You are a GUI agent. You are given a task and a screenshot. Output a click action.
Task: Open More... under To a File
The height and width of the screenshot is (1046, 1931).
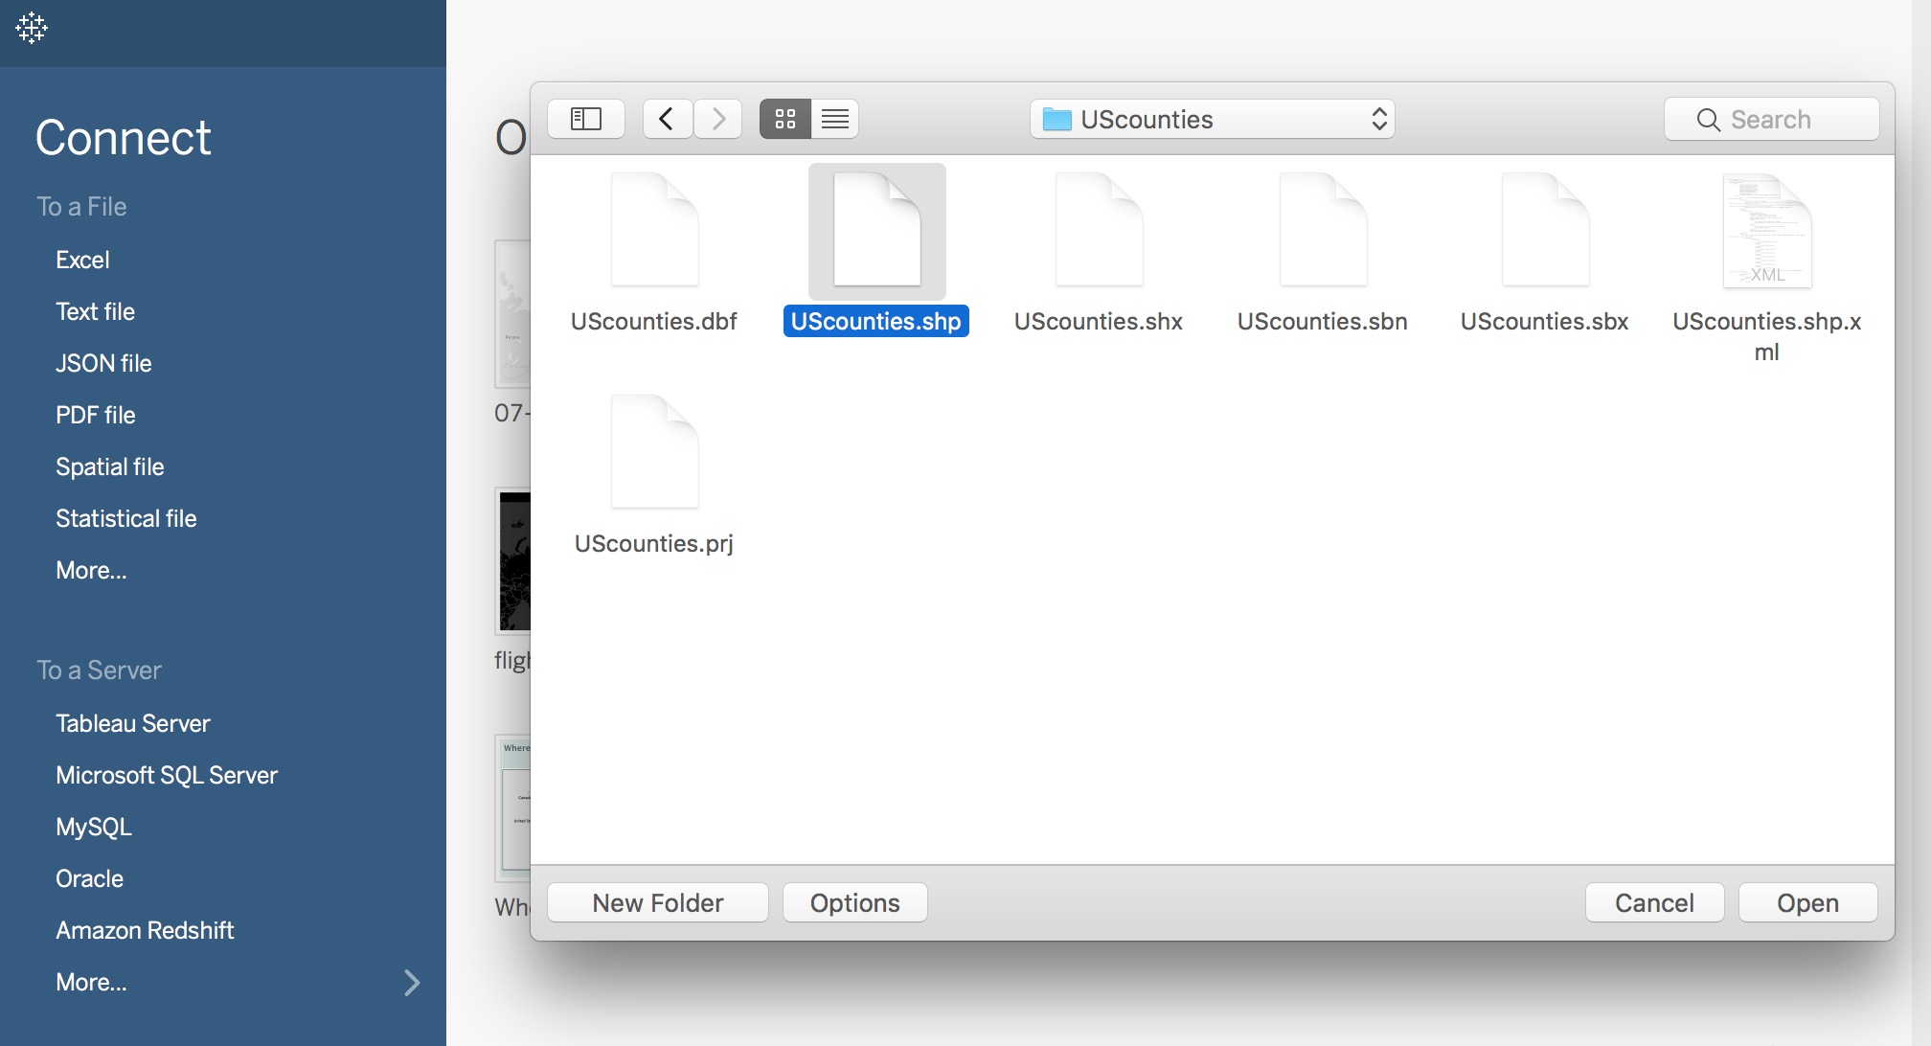point(91,570)
